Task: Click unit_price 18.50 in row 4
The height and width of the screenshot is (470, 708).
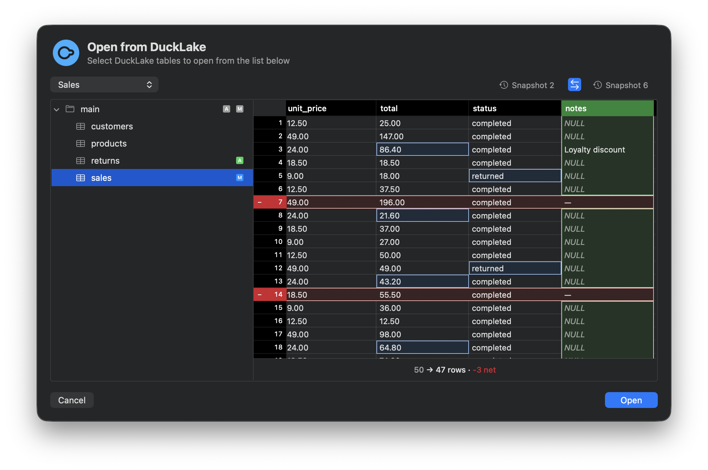Action: point(331,162)
